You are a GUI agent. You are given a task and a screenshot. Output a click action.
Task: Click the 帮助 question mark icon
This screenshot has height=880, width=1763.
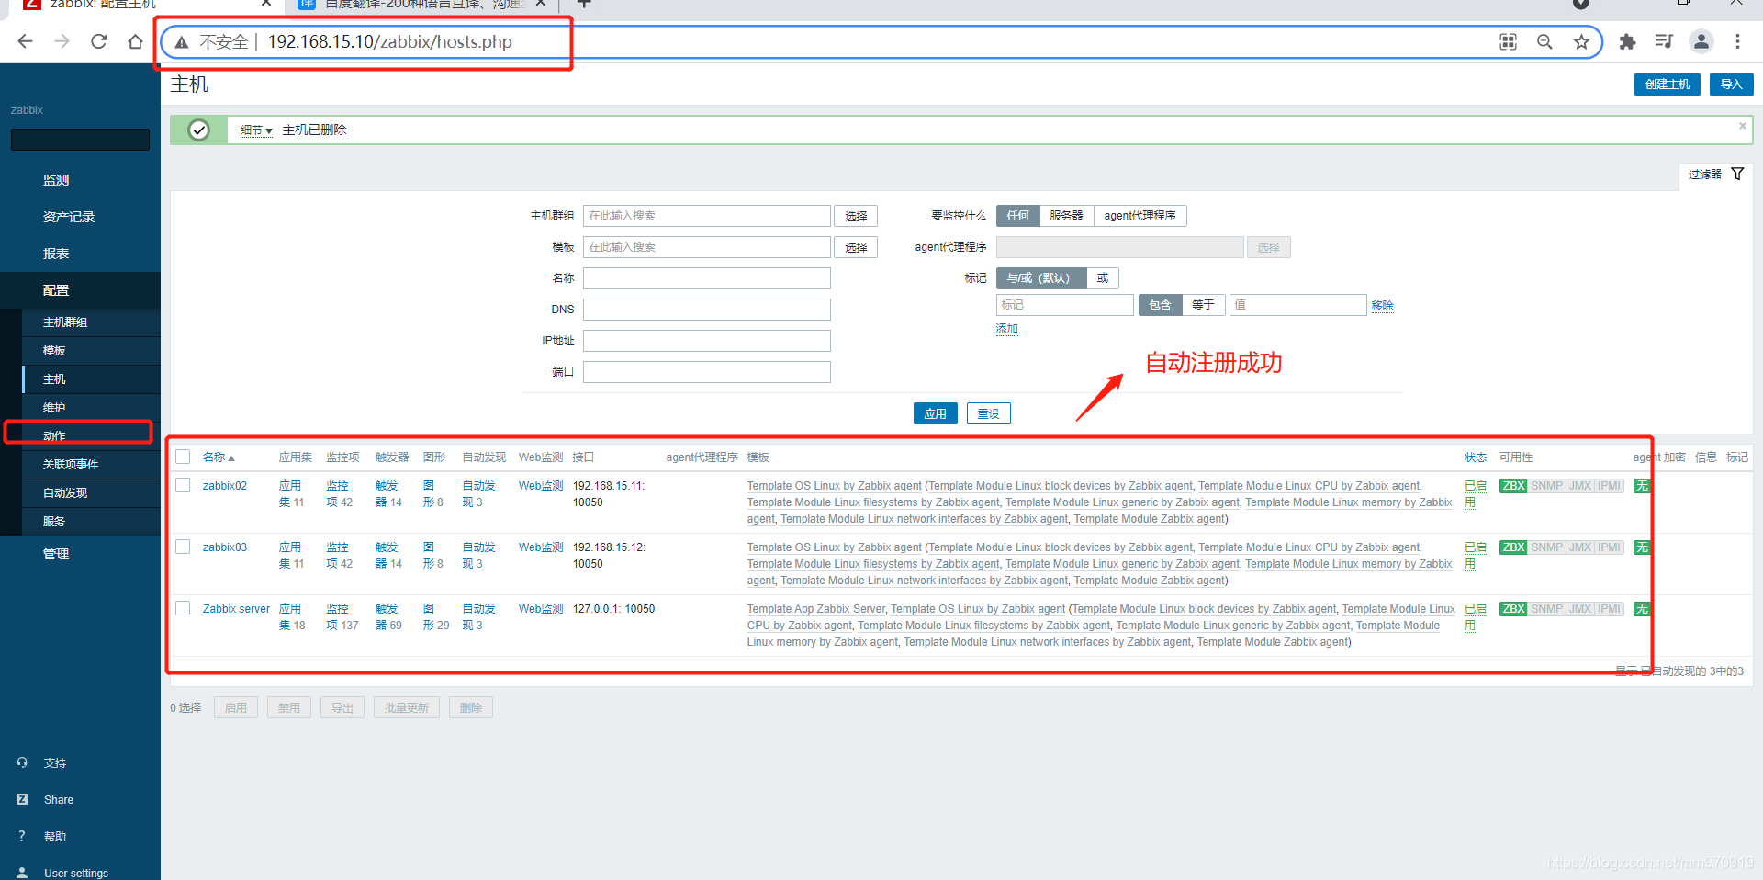22,836
